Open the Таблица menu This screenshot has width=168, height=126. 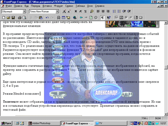click(x=80, y=6)
